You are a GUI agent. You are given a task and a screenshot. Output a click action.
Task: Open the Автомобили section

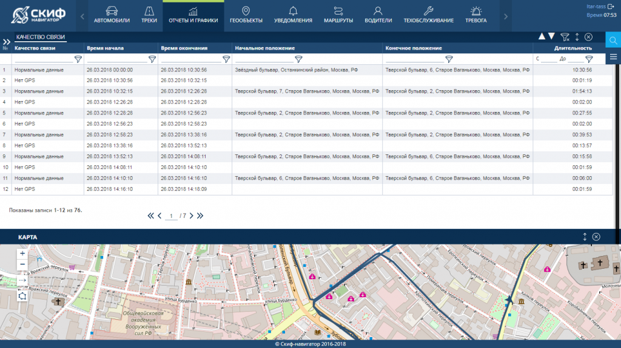(112, 16)
